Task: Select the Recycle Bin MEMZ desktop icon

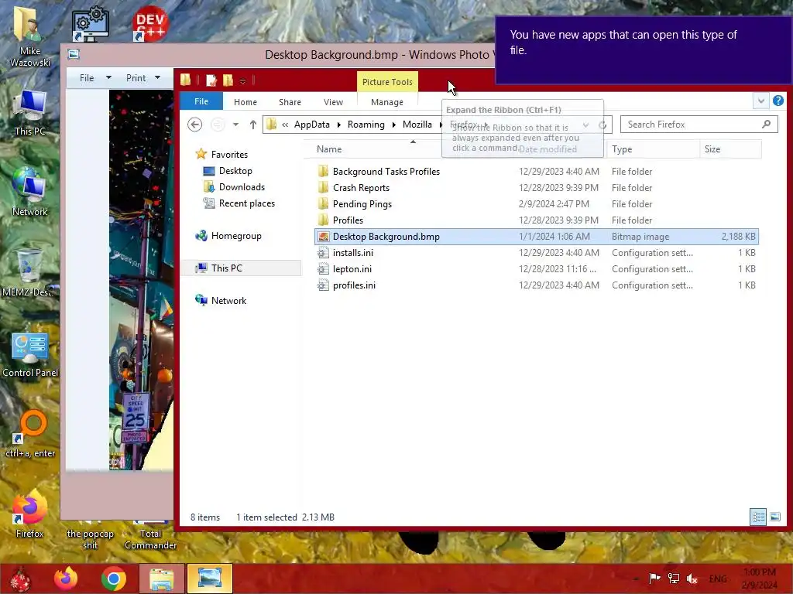Action: (x=29, y=273)
